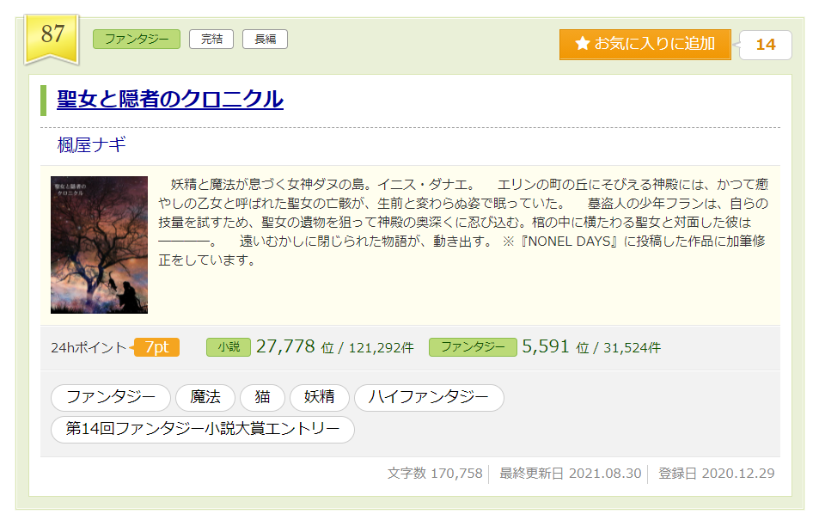Click the star icon in favorites button
Image resolution: width=819 pixels, height=520 pixels.
click(583, 43)
